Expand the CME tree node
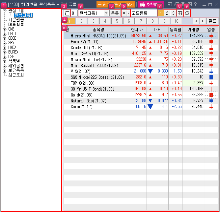The height and width of the screenshot is (212, 220). [4, 30]
